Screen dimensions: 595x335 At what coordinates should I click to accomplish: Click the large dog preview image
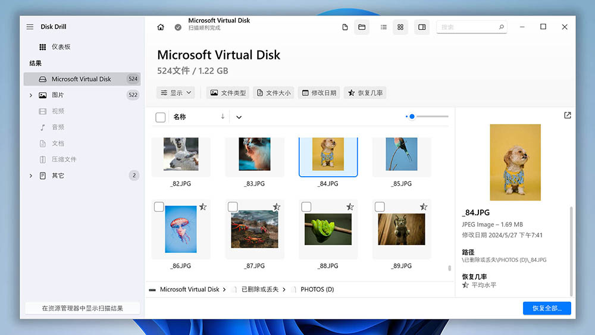pyautogui.click(x=515, y=162)
